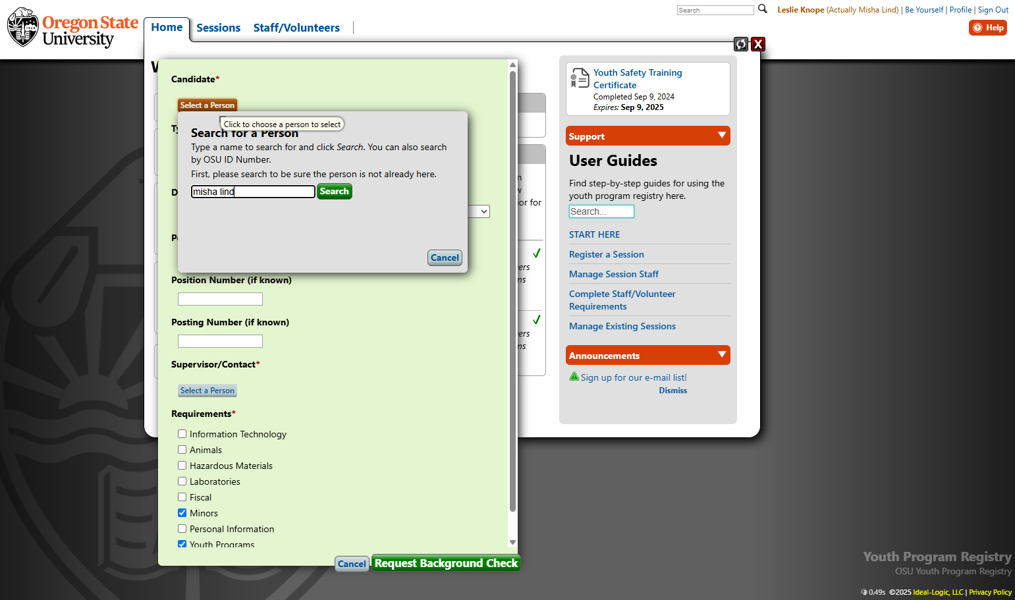Screen dimensions: 1015x600
Task: Check the Information Technology checkbox
Action: pyautogui.click(x=182, y=434)
